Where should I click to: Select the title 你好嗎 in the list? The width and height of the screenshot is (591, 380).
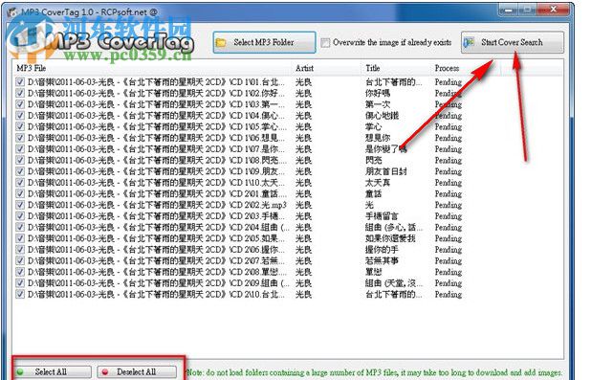(x=378, y=93)
